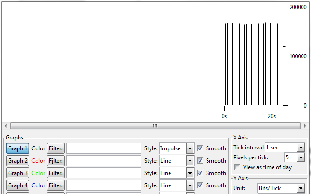Click the red Color label of Graph 2

[38, 160]
